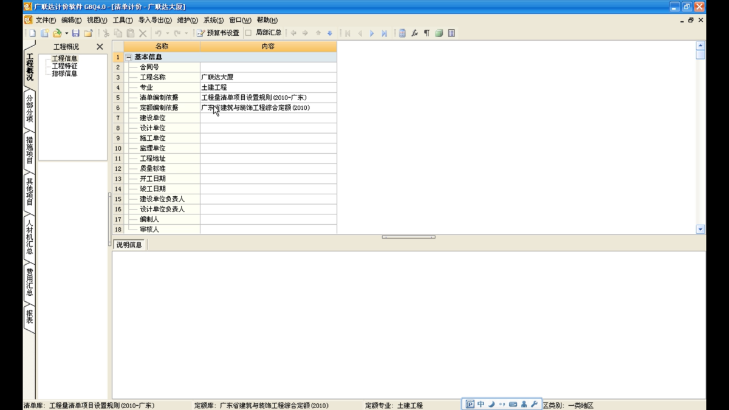The height and width of the screenshot is (410, 729).
Task: Open 预算书设置 settings button
Action: (x=217, y=33)
